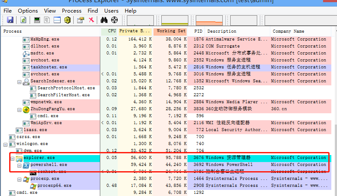Show the lower pane toolbar icon
The image size is (337, 196).
click(57, 20)
